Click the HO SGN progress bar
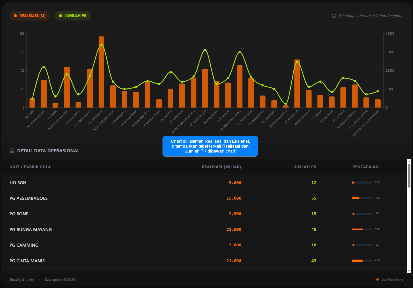This screenshot has height=288, width=413. tap(362, 183)
